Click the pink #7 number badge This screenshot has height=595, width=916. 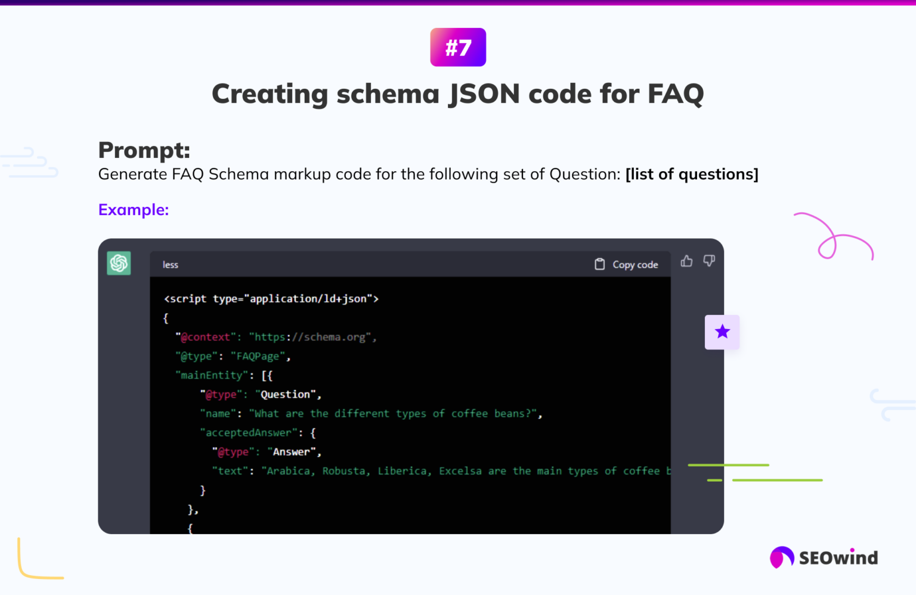pos(458,47)
